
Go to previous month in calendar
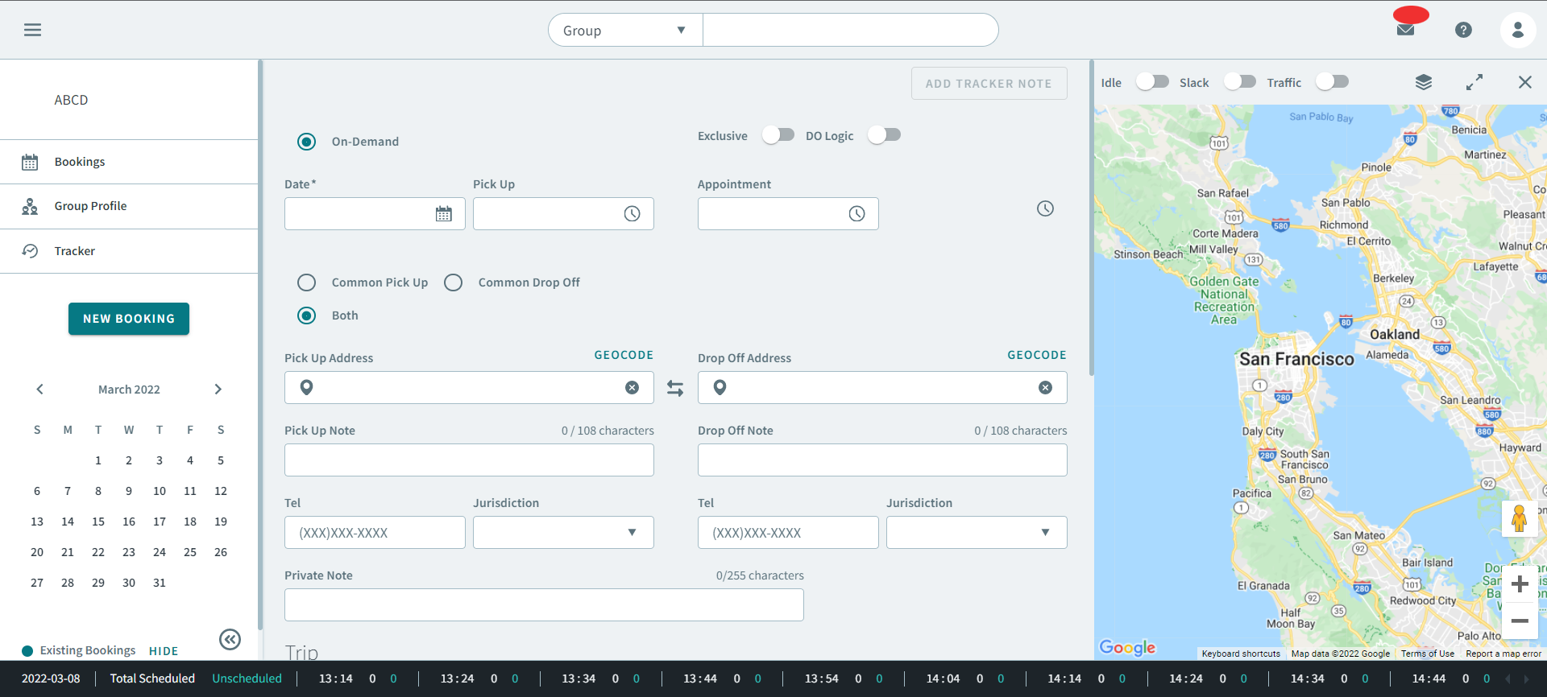tap(39, 390)
